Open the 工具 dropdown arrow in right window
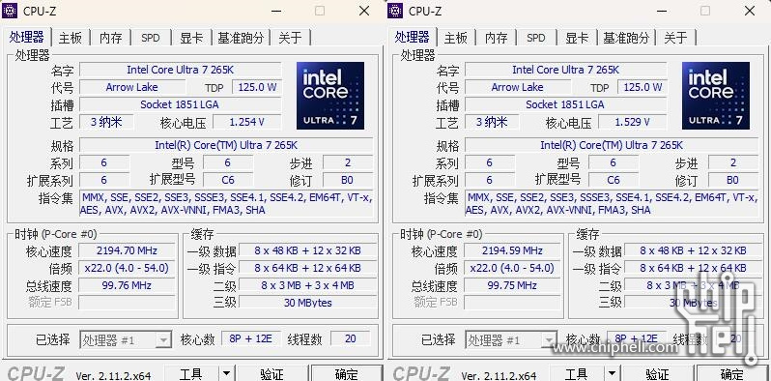Viewport: 771px width, 381px height. tap(612, 373)
